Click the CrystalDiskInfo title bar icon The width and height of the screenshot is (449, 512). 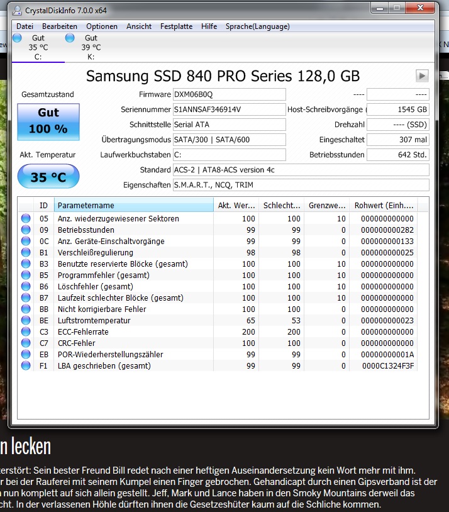17,11
